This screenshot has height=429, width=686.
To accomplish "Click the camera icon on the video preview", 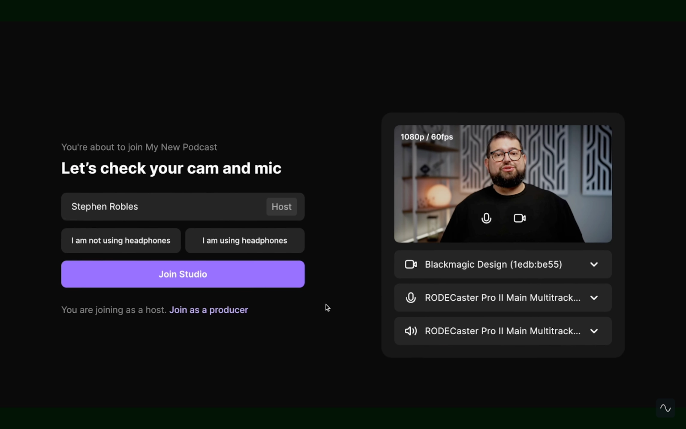I will (x=519, y=218).
